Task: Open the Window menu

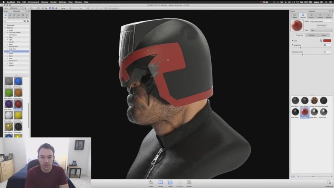Action: point(78,2)
